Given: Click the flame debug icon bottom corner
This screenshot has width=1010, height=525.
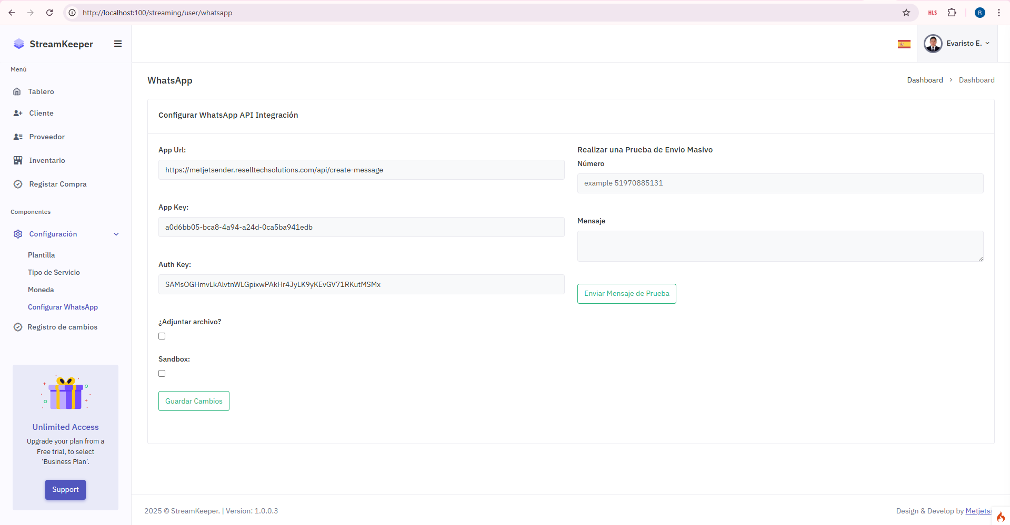Looking at the screenshot, I should 1001,517.
